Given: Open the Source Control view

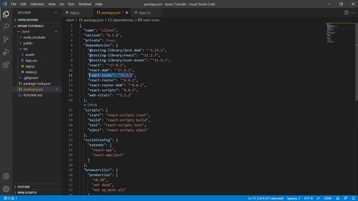Looking at the screenshot, I should 6,40.
